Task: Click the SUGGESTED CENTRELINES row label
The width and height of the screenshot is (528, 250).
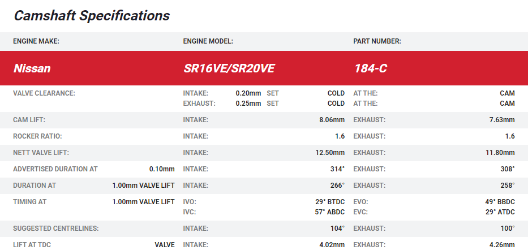Action: pos(56,229)
